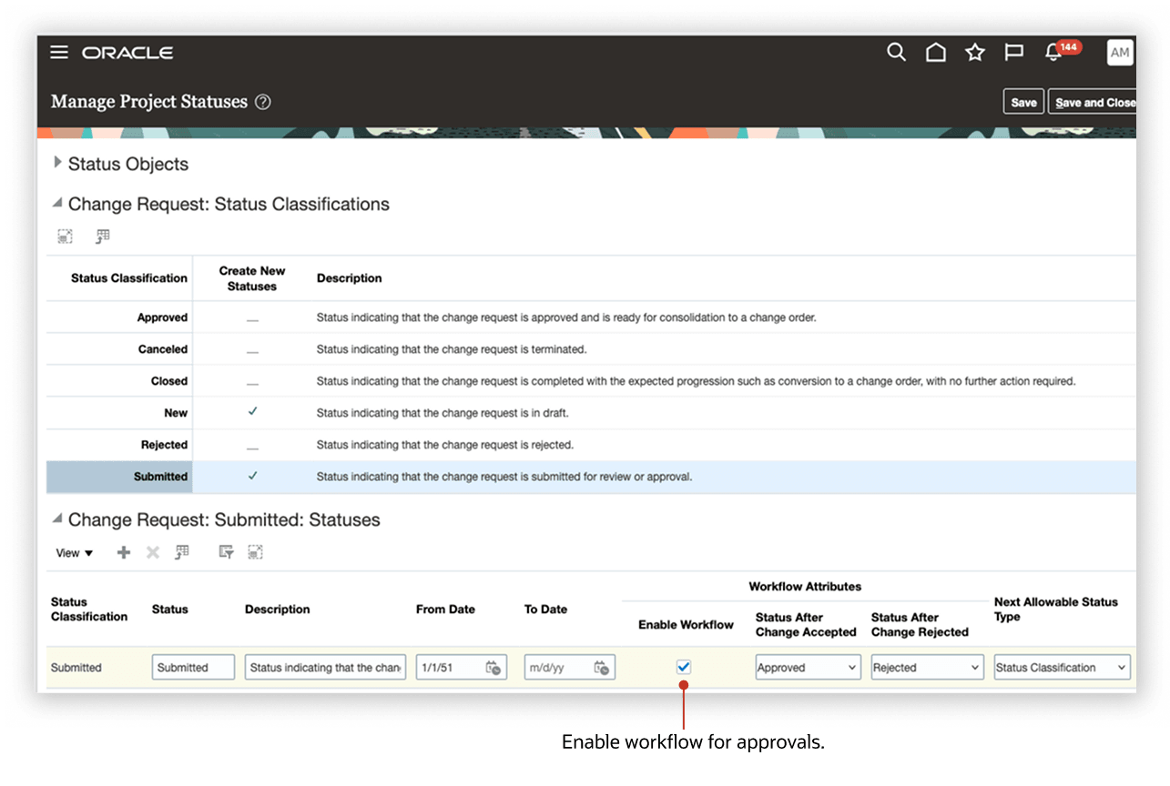Screen dimensions: 1170x786
Task: Detach the Status Classifications table
Action: pos(65,235)
